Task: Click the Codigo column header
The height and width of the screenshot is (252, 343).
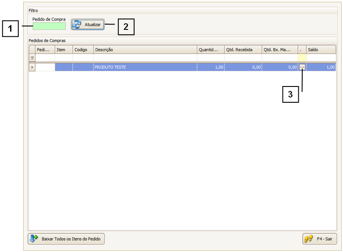Action: 83,50
